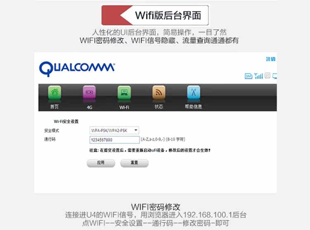Check the connected device monitor icon
The height and width of the screenshot is (230, 310).
[274, 76]
